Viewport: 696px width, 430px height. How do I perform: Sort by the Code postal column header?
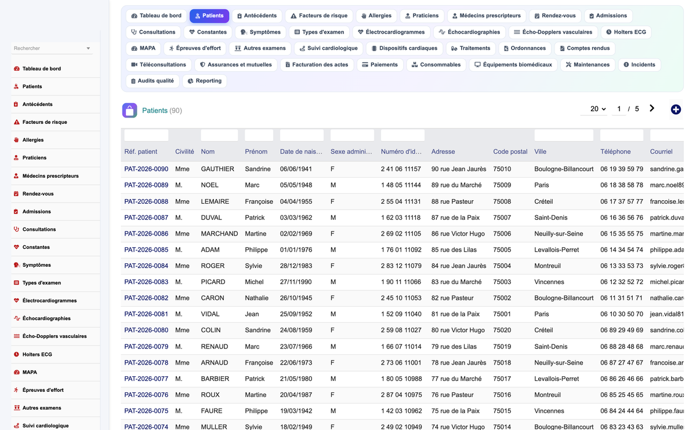tap(510, 152)
